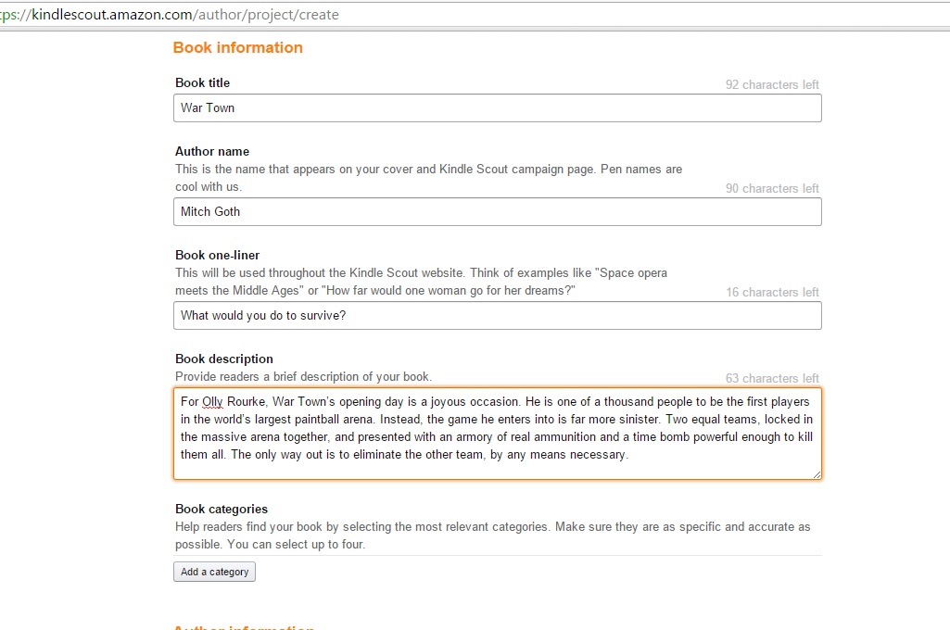
Task: Select the Author name label
Action: (212, 152)
